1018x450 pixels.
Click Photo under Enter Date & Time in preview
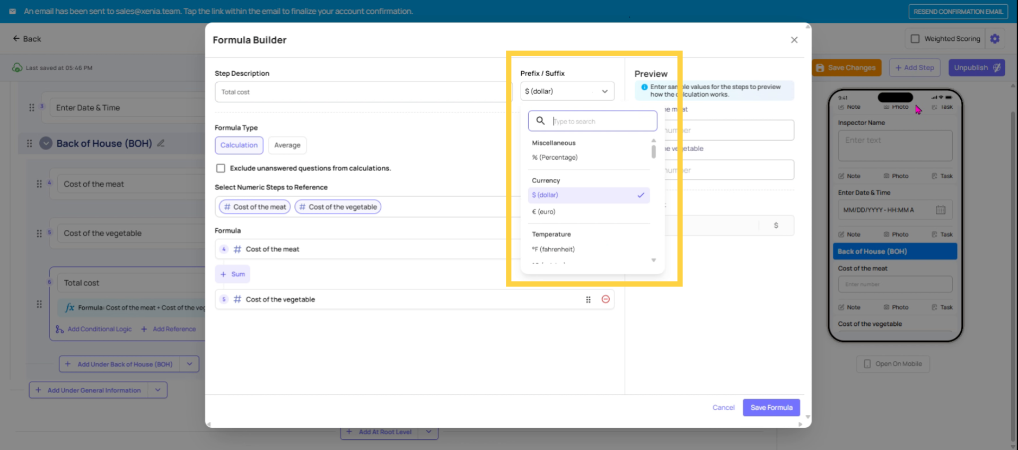[896, 235]
